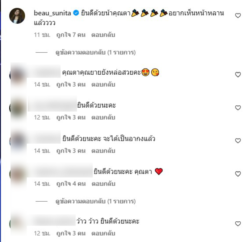The image size is (247, 242).
Task: Like beau_sunita's comment with the heart icon
Action: coord(238,15)
